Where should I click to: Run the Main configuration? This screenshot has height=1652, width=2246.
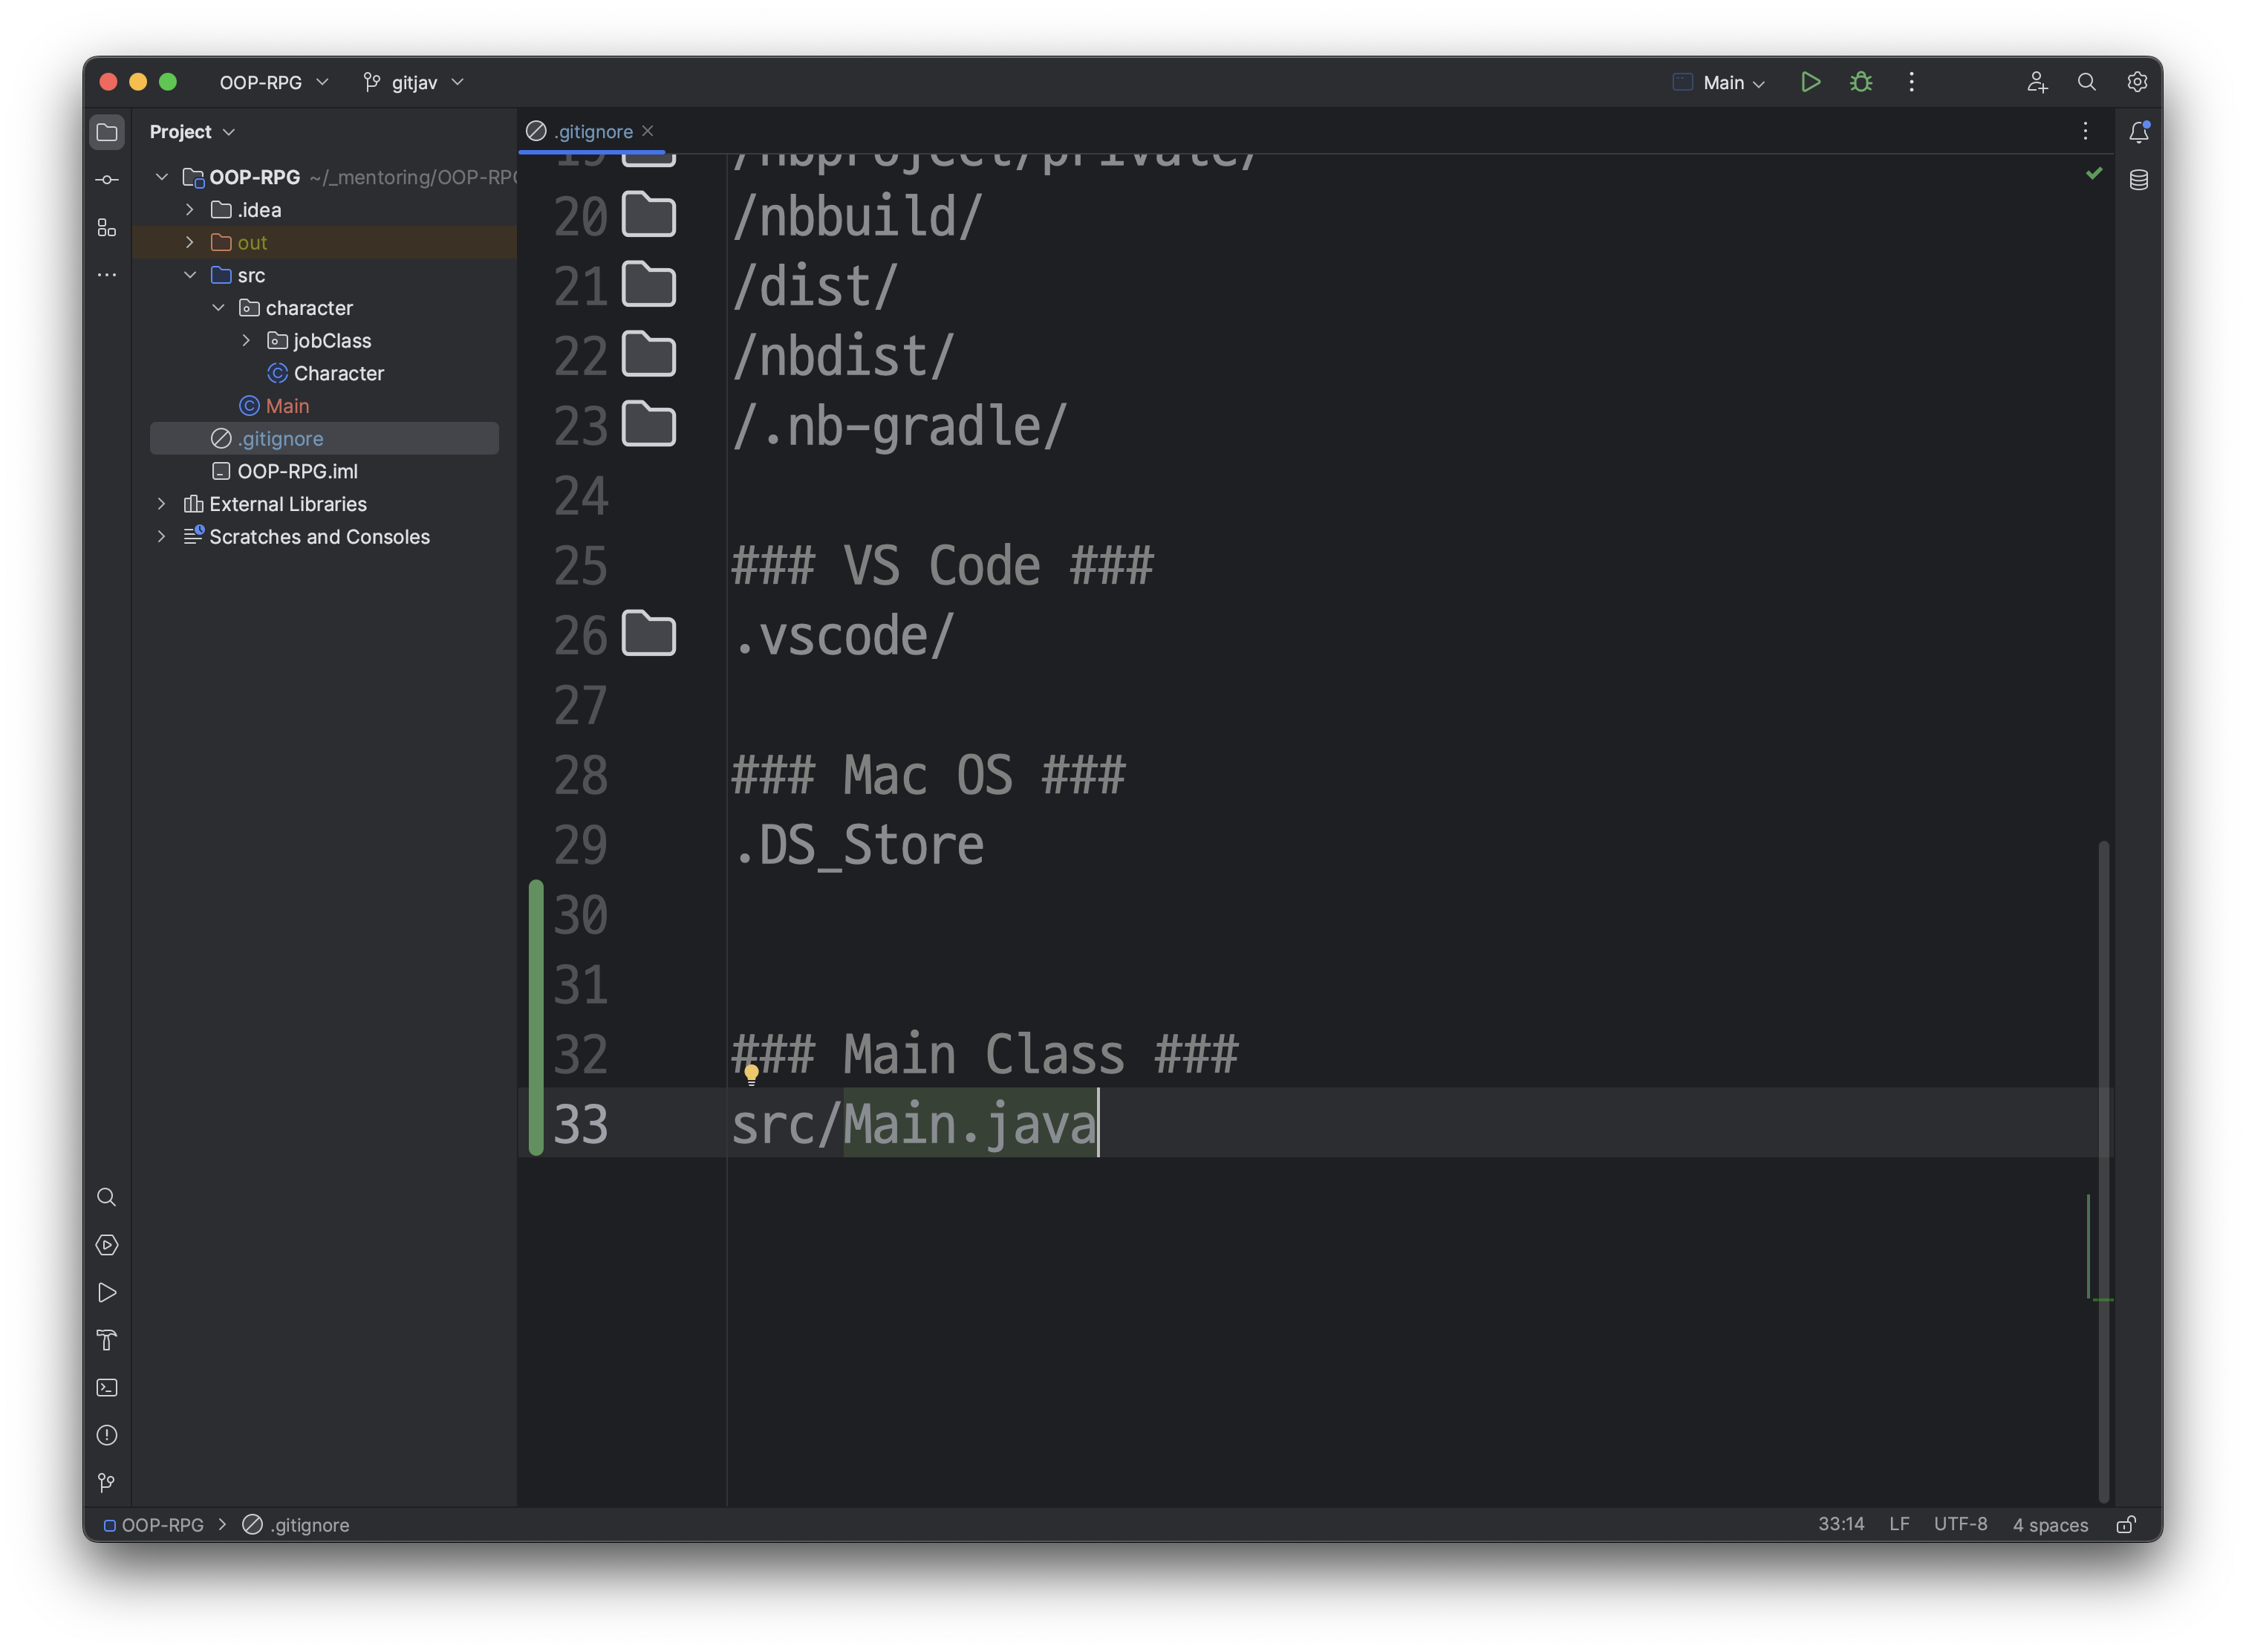(1810, 82)
